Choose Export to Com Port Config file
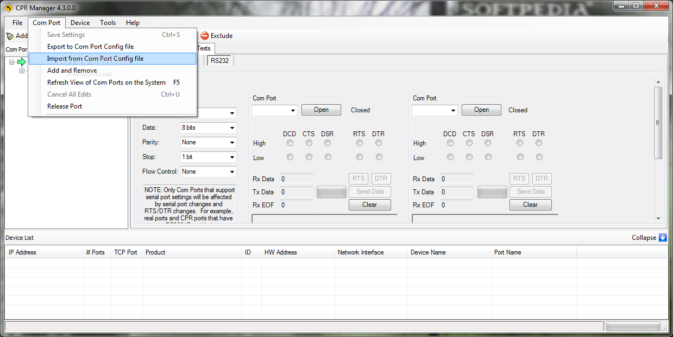This screenshot has width=673, height=337. pos(112,47)
